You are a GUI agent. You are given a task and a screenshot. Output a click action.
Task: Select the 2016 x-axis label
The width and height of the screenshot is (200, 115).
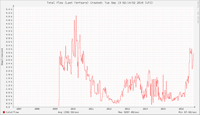[x=181, y=109]
